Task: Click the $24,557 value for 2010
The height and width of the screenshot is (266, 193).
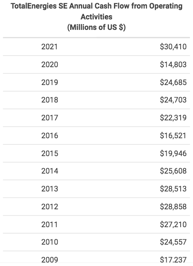Action: [x=173, y=242]
